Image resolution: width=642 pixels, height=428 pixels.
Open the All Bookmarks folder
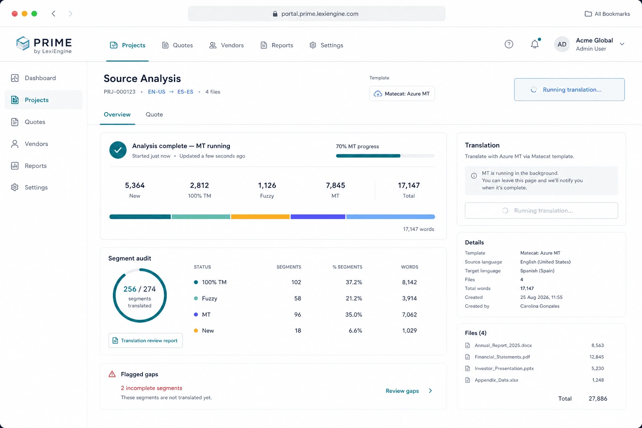[607, 14]
